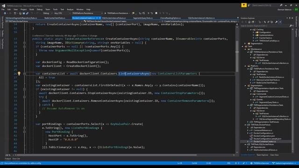Open the Tools menu

(x=55, y=9)
